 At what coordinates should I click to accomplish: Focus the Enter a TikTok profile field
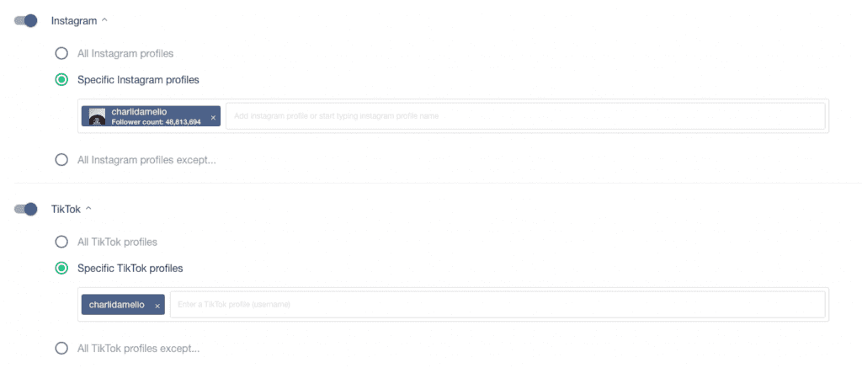(x=498, y=304)
